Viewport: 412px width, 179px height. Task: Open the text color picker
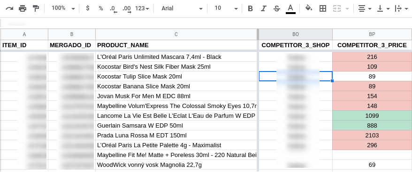click(290, 8)
